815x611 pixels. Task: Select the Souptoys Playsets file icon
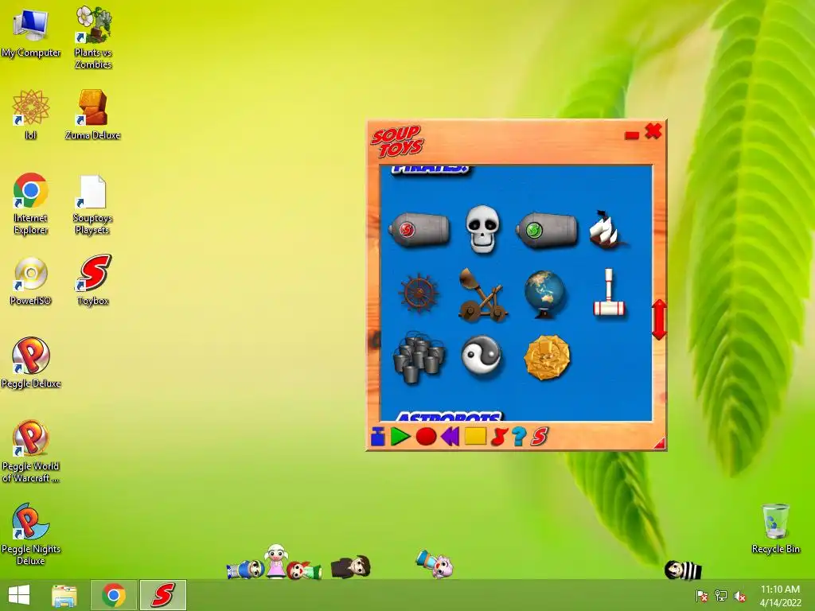click(93, 204)
